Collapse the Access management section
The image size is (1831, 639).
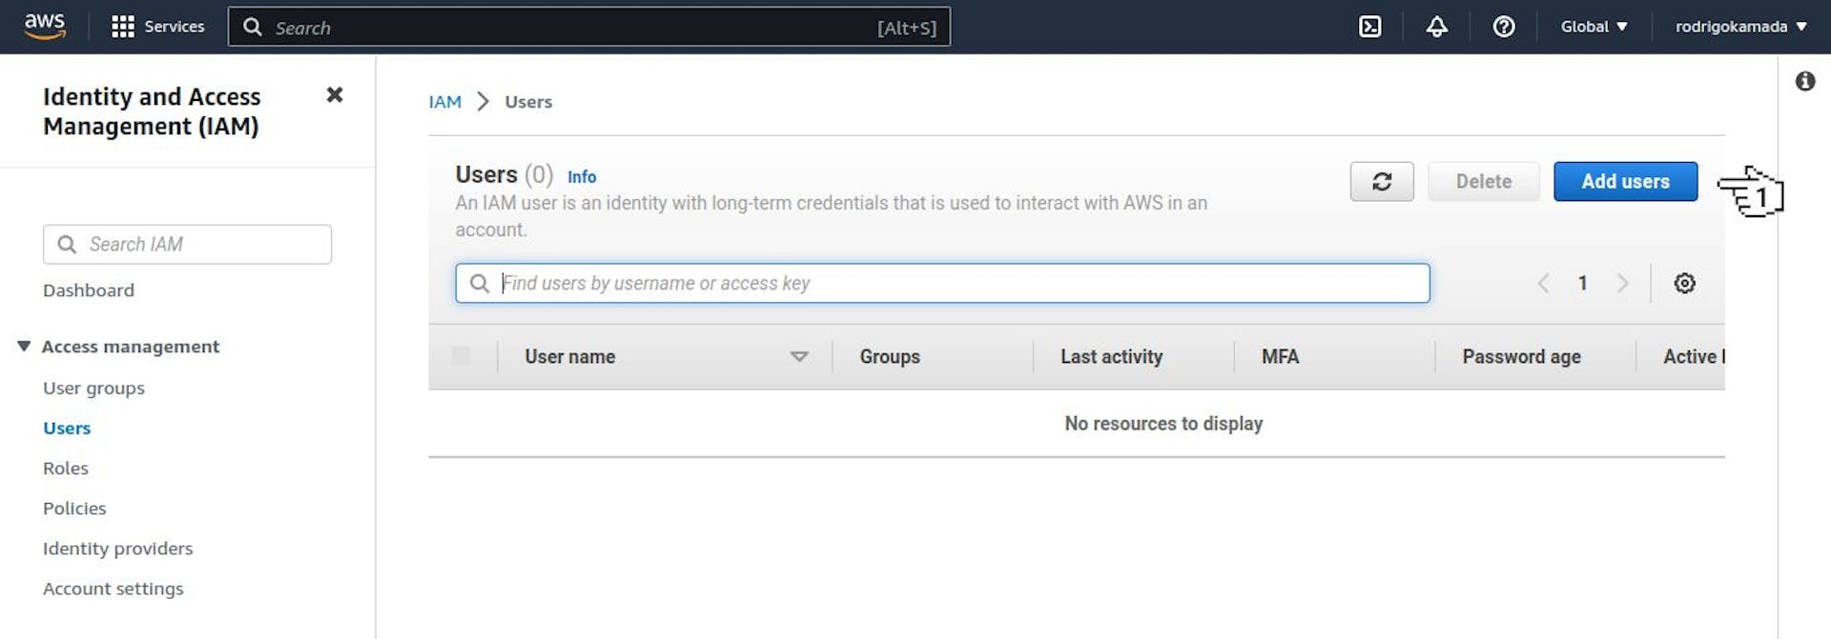(x=25, y=347)
